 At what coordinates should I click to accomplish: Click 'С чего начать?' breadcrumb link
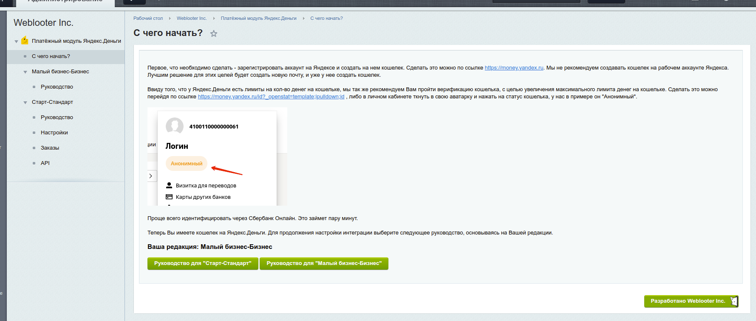[326, 18]
